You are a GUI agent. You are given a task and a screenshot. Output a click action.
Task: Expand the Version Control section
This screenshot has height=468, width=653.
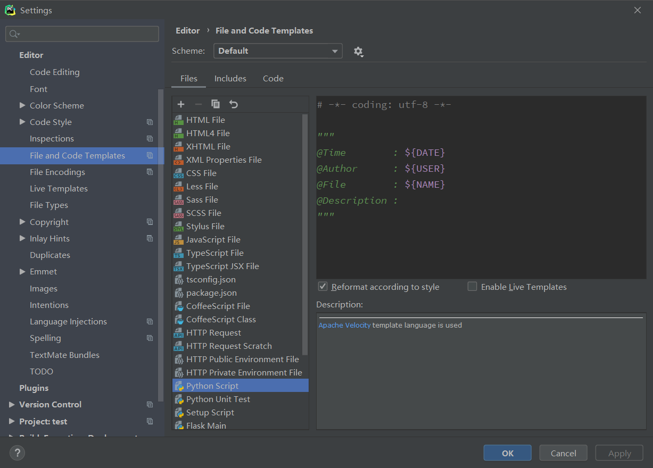click(12, 405)
